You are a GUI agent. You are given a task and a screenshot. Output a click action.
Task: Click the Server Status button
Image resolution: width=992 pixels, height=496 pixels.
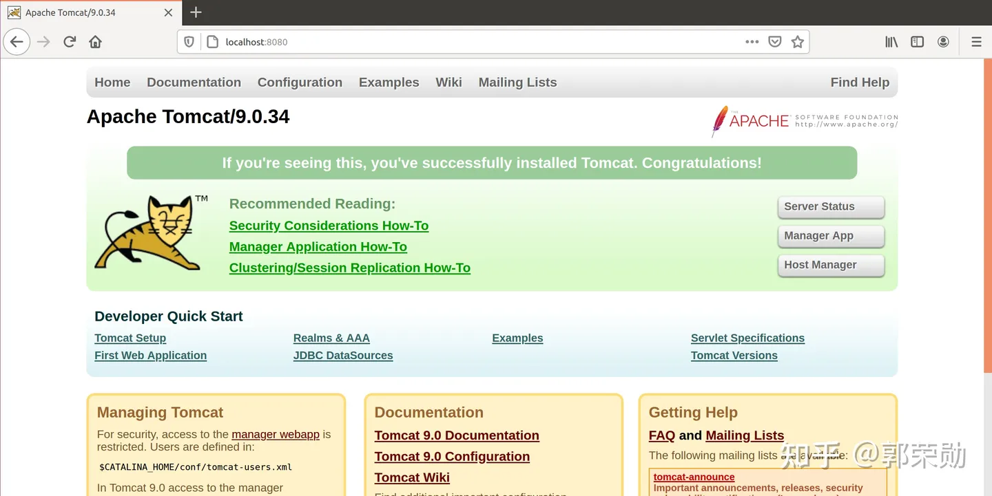coord(831,207)
